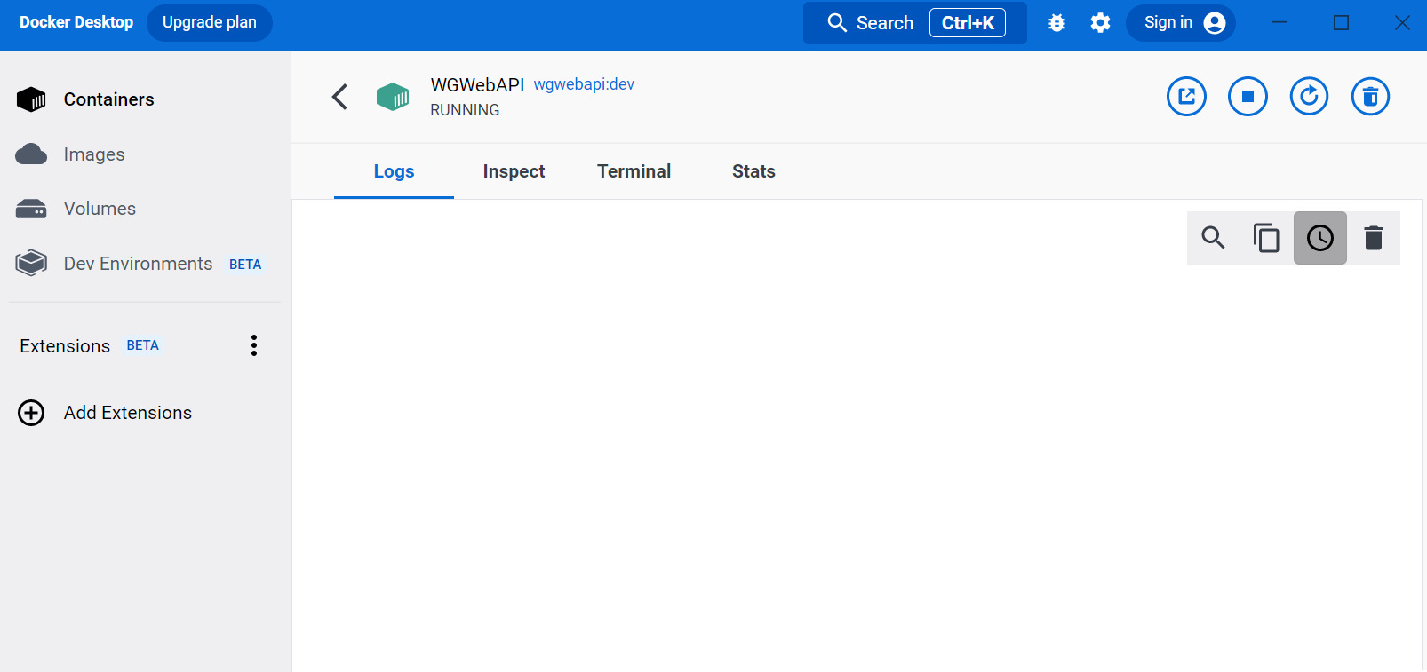Screen dimensions: 1427x672
Task: Click the BETA badge beside Extensions
Action: [142, 345]
